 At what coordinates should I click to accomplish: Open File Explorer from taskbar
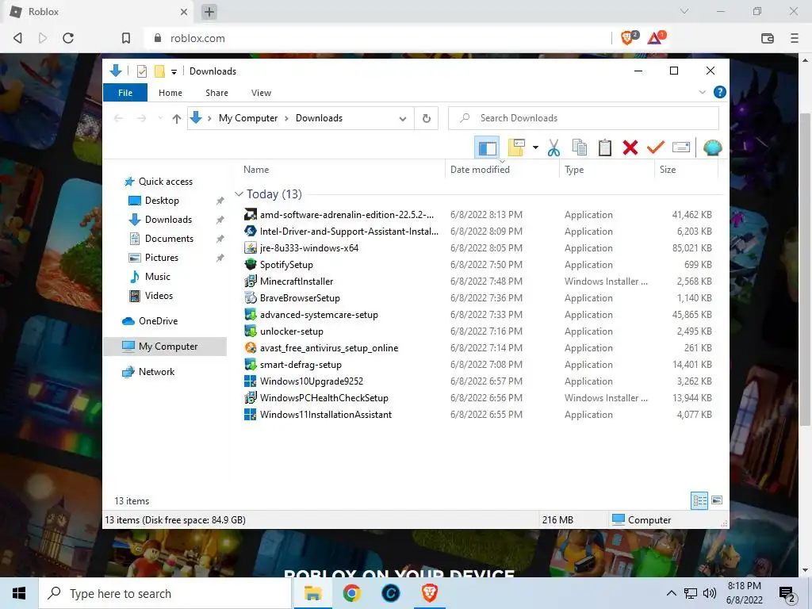[312, 593]
